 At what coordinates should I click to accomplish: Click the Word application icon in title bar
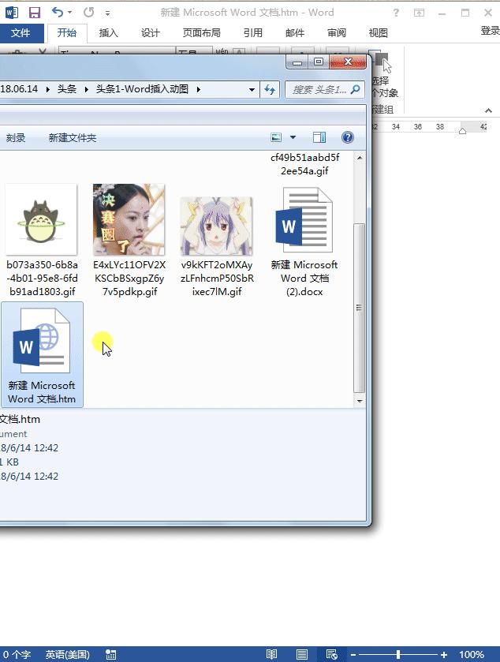coord(11,13)
